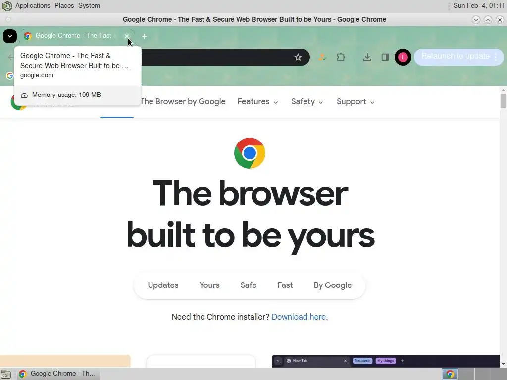507x380 pixels.
Task: Click the orange extension icon in toolbar
Action: tap(322, 57)
